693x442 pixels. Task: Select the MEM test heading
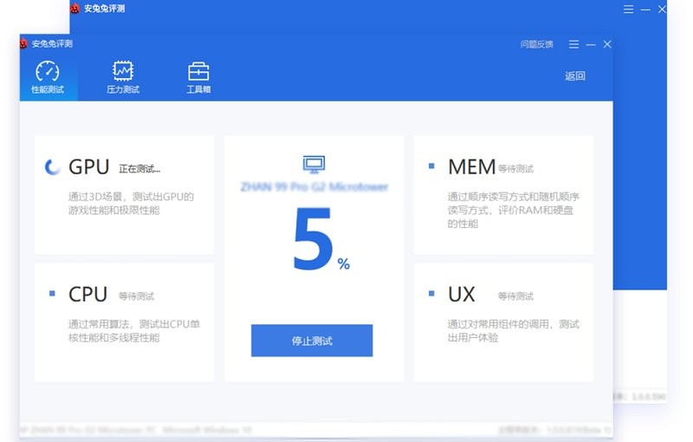point(471,167)
